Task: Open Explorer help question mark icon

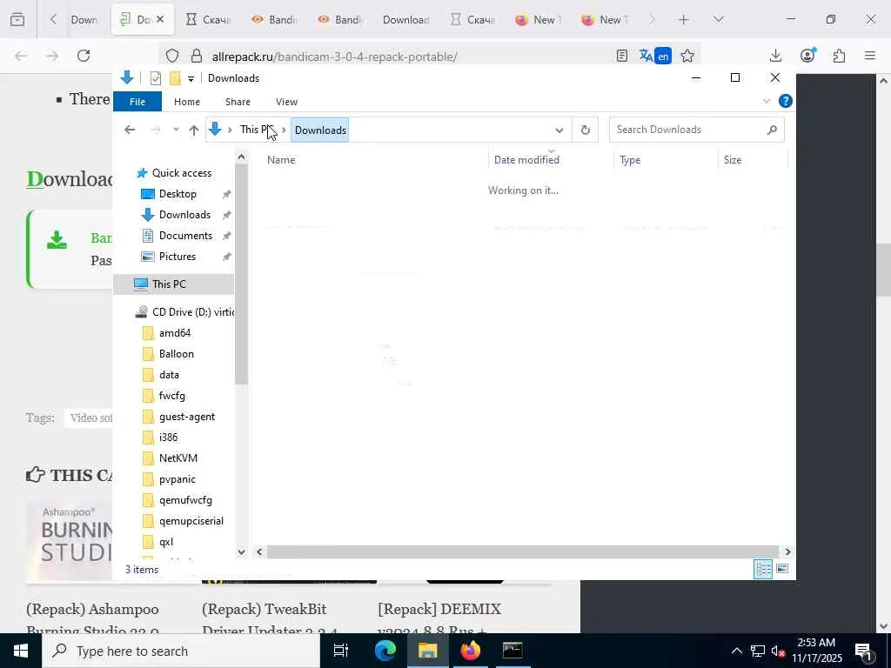Action: click(x=786, y=101)
